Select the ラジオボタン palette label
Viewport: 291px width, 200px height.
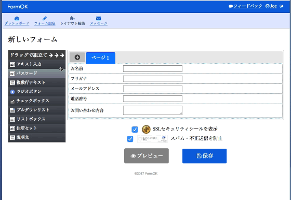point(29,92)
